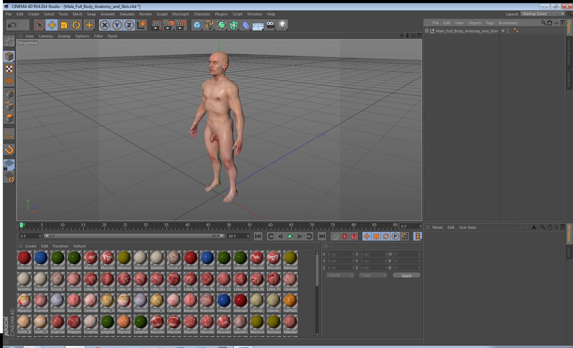Click the Undo arrow icon
The image size is (573, 348).
12,25
